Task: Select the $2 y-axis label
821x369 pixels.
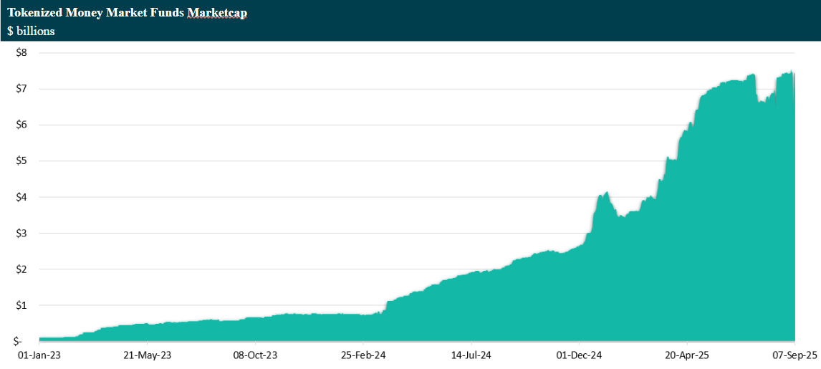Action: (22, 269)
